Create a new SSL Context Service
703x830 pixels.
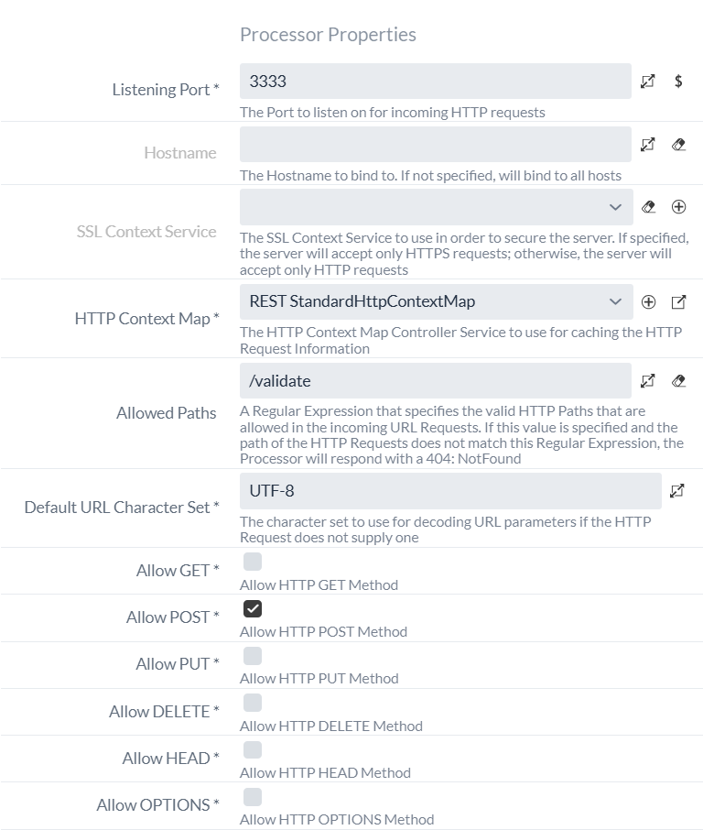coord(678,207)
